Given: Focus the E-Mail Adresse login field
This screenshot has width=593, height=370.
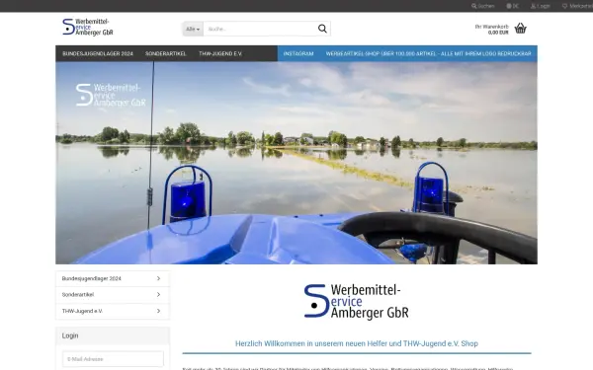Looking at the screenshot, I should click(x=113, y=359).
